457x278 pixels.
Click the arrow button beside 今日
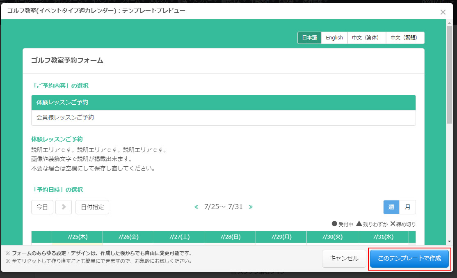64,207
